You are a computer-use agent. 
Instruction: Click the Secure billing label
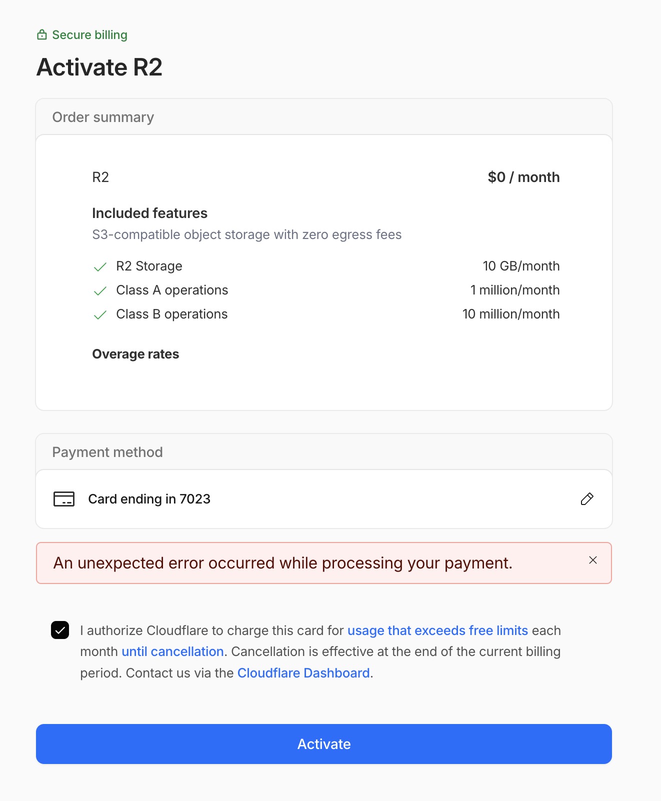coord(90,35)
